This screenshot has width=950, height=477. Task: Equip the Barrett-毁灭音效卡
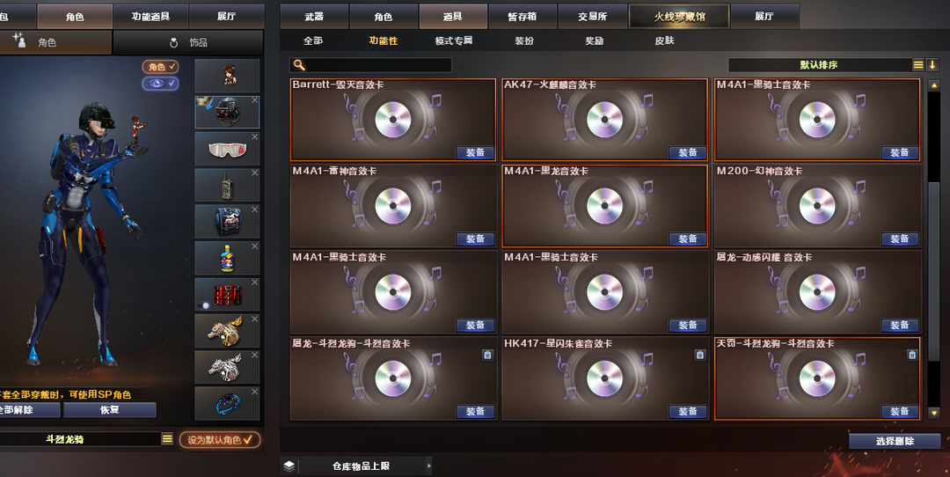coord(475,153)
